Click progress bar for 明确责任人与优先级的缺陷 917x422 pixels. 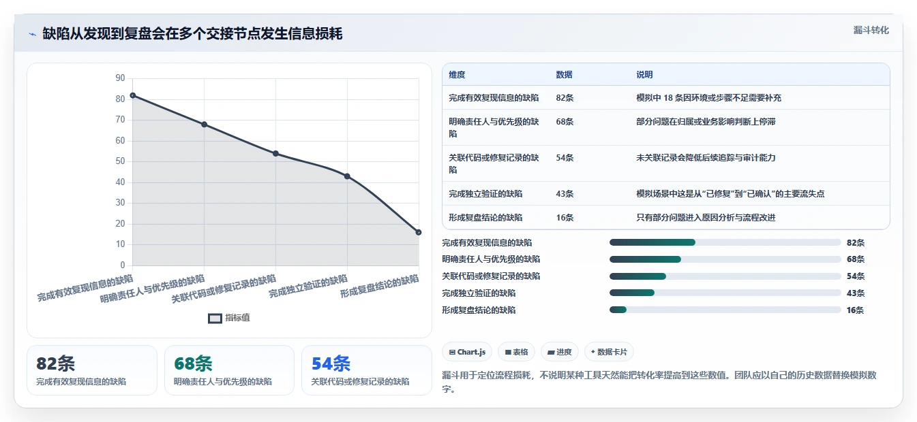click(725, 259)
